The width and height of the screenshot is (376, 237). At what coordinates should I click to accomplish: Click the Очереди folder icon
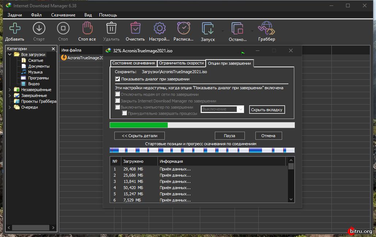(16, 107)
